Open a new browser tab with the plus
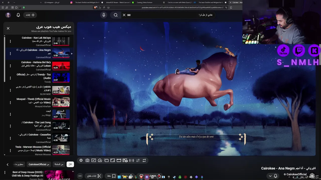Viewport: 321px width, 180px height. point(41,2)
